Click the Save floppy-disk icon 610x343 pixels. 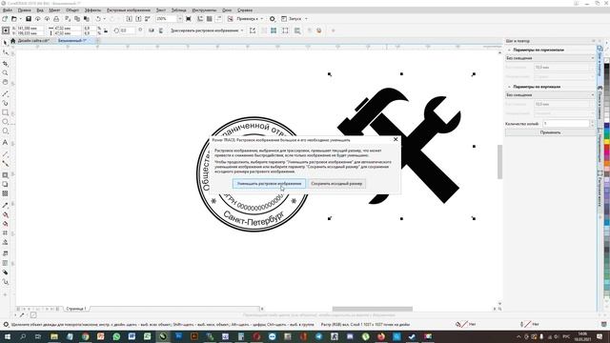[29, 19]
